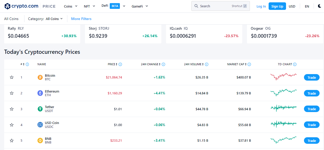The height and width of the screenshot is (150, 324).
Task: Click the crypto.com logo icon
Action: pos(8,6)
